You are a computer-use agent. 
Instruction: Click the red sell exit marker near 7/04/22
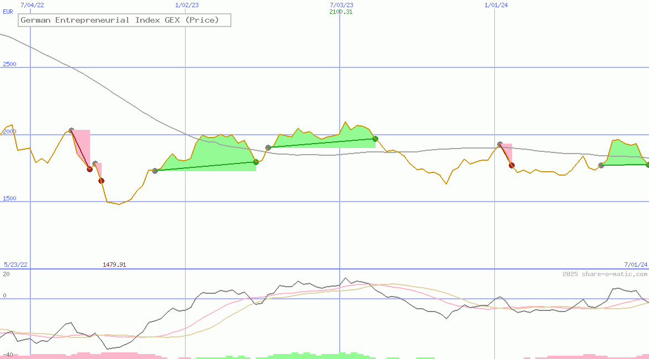point(90,169)
